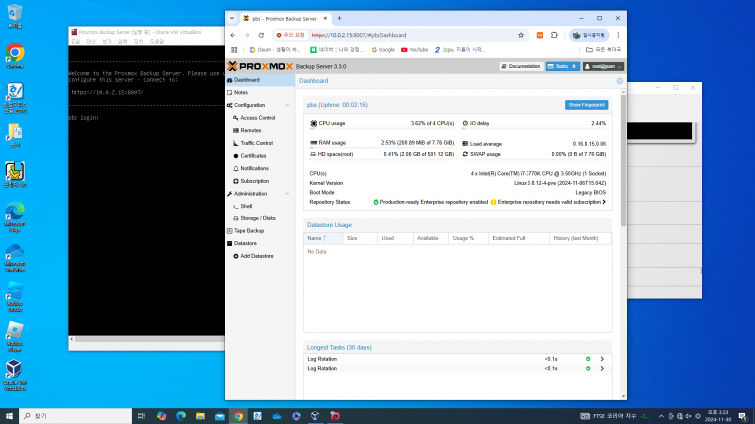Click the Chrome back button
Viewport: 755px width, 424px height.
click(233, 35)
